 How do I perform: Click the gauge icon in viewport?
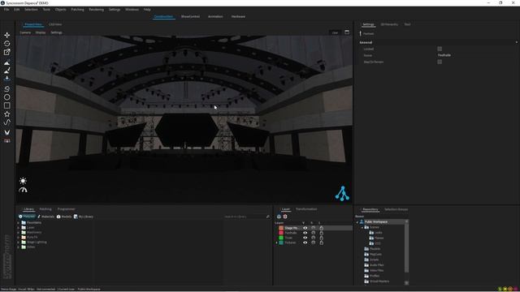coord(23,190)
